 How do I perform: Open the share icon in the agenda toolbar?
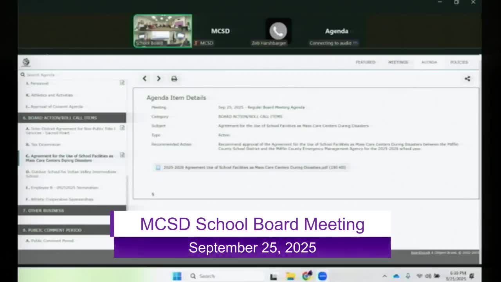point(467,79)
